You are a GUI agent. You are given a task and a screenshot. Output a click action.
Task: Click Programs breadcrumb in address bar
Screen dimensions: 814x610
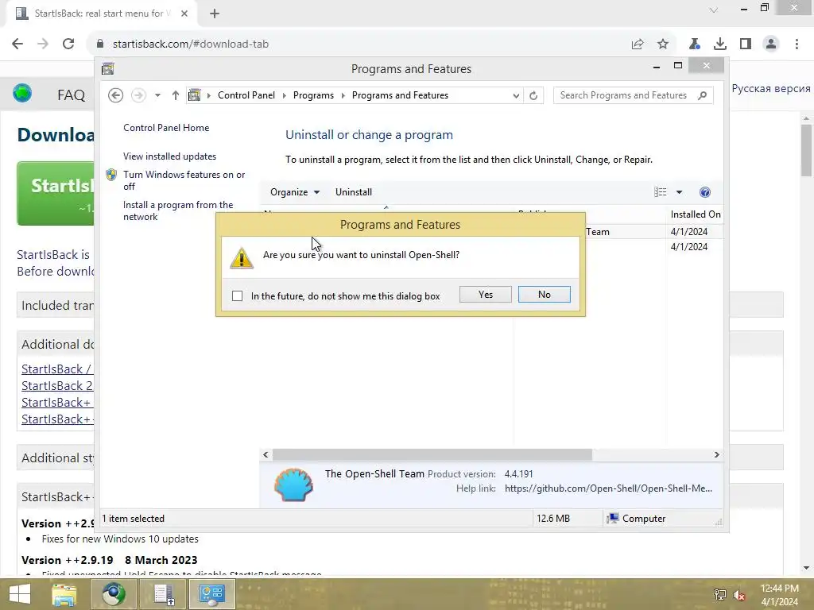pos(313,95)
